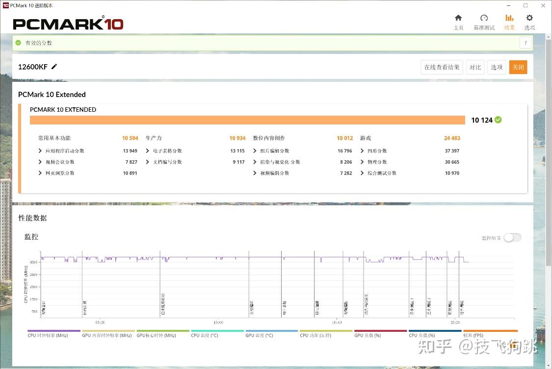Image resolution: width=552 pixels, height=369 pixels.
Task: Expand 物理分数 row
Action: click(362, 162)
